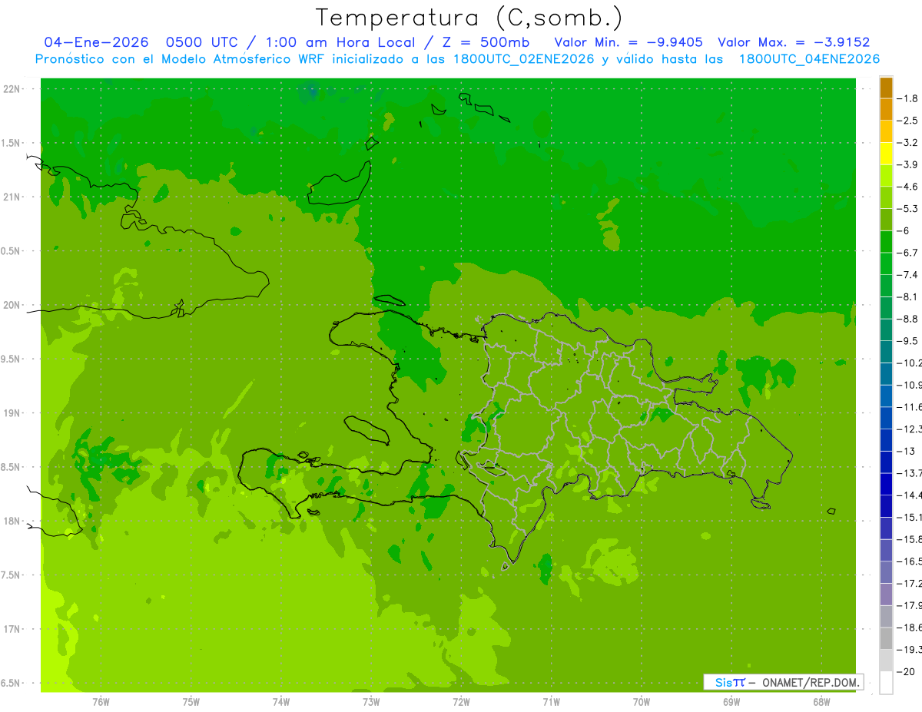
Task: Click the '70W' longitude label
Action: pyautogui.click(x=642, y=702)
